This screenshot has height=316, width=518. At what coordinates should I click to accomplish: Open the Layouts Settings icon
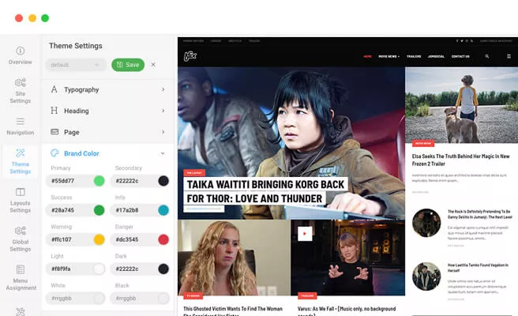pyautogui.click(x=21, y=192)
